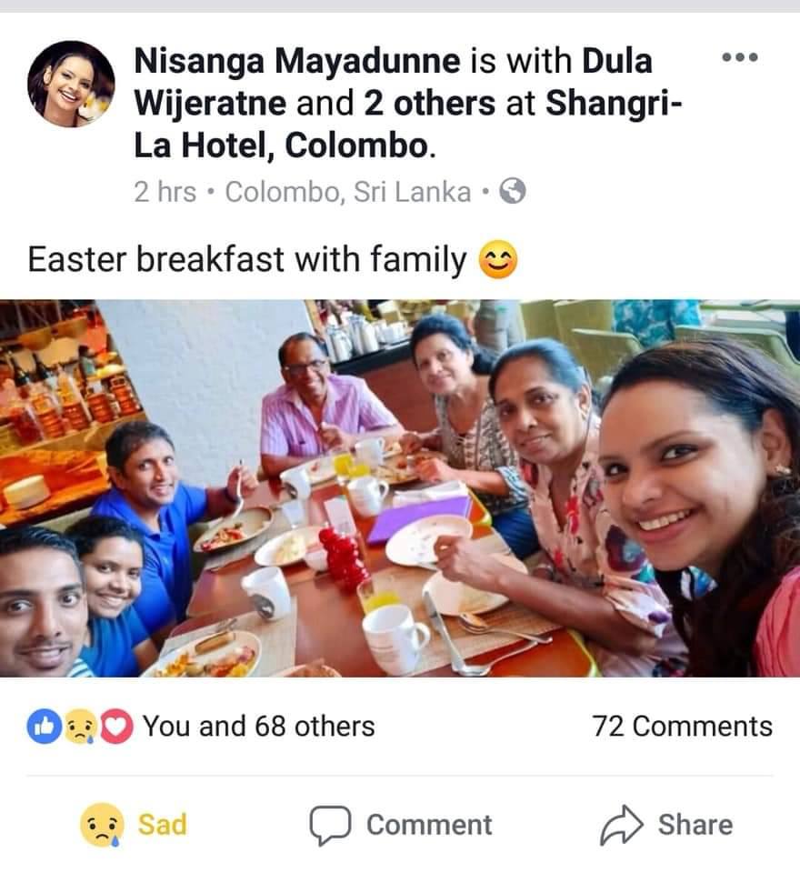Click the Colombo, Sri Lanka location text
Image resolution: width=800 pixels, height=873 pixels.
coord(348,192)
